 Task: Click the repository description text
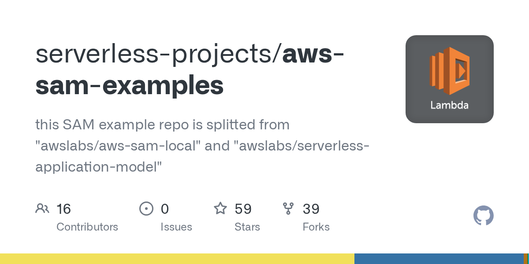click(202, 146)
